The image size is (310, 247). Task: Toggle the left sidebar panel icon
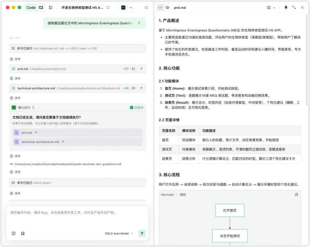[51, 7]
